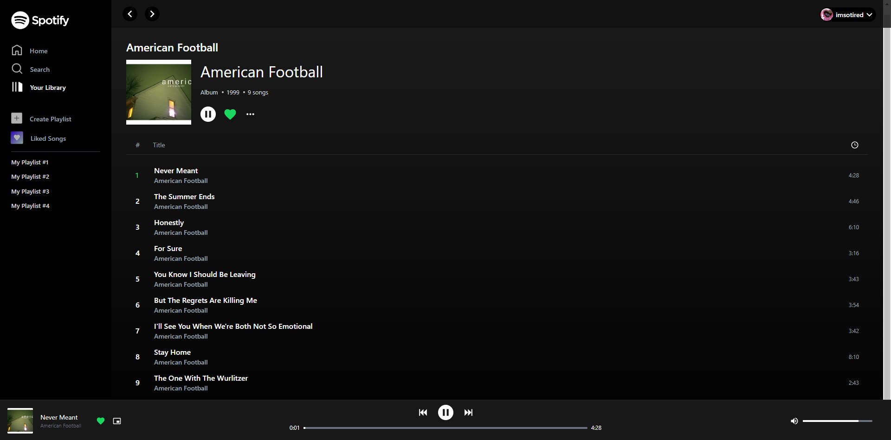Pause playback in the bottom player bar

tap(445, 412)
